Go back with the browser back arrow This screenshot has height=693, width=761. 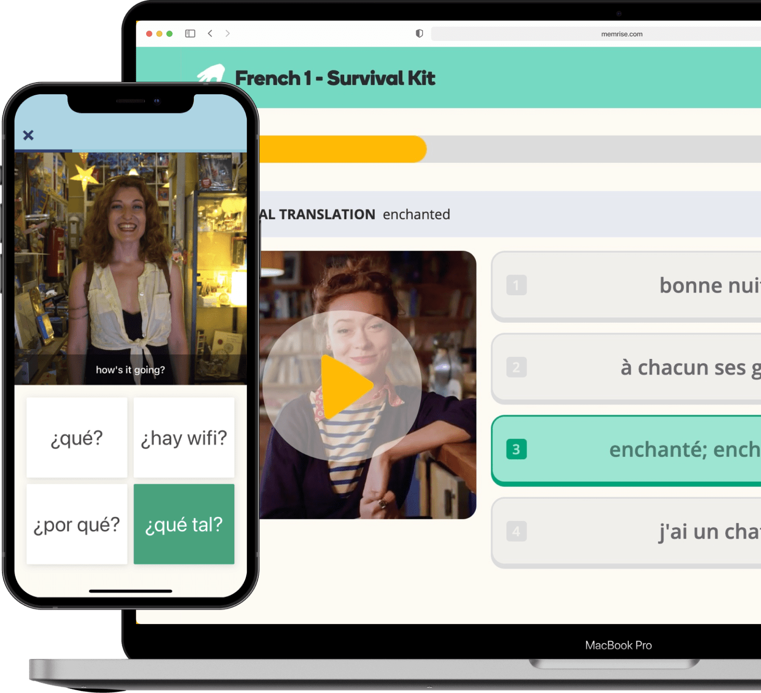point(210,34)
